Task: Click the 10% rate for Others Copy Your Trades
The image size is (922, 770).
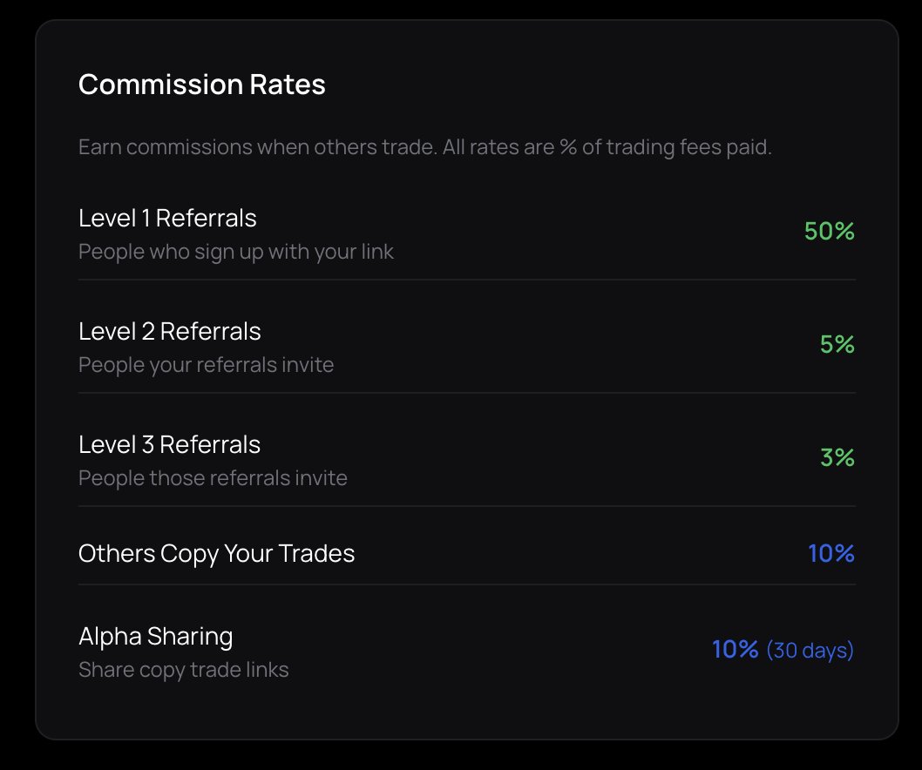Action: click(830, 554)
